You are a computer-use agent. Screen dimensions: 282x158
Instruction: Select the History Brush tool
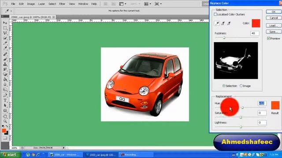click(5, 69)
